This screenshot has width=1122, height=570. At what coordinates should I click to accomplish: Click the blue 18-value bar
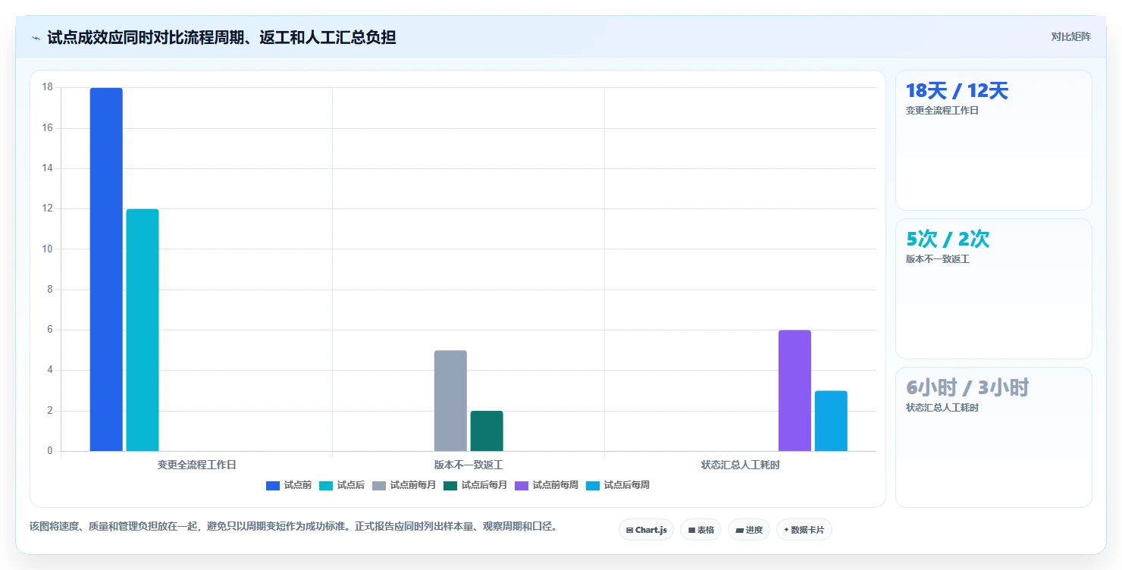[x=106, y=269]
